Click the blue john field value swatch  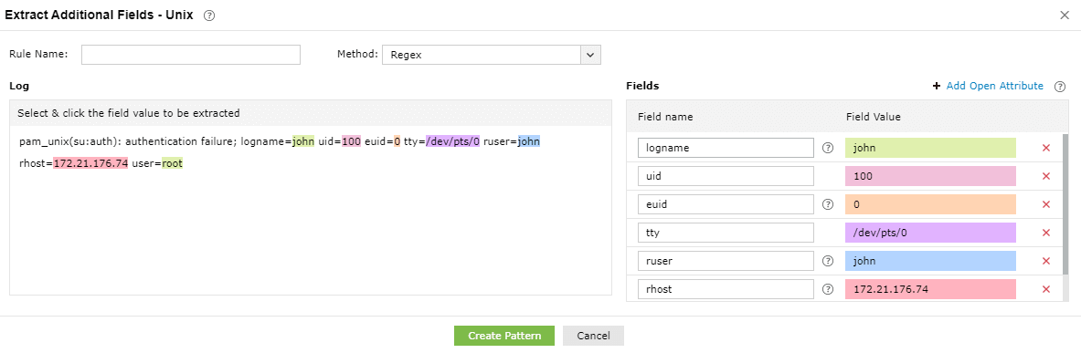coord(931,261)
